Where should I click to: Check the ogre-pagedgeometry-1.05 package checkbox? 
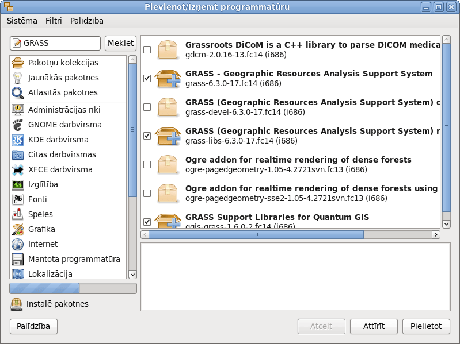(147, 164)
